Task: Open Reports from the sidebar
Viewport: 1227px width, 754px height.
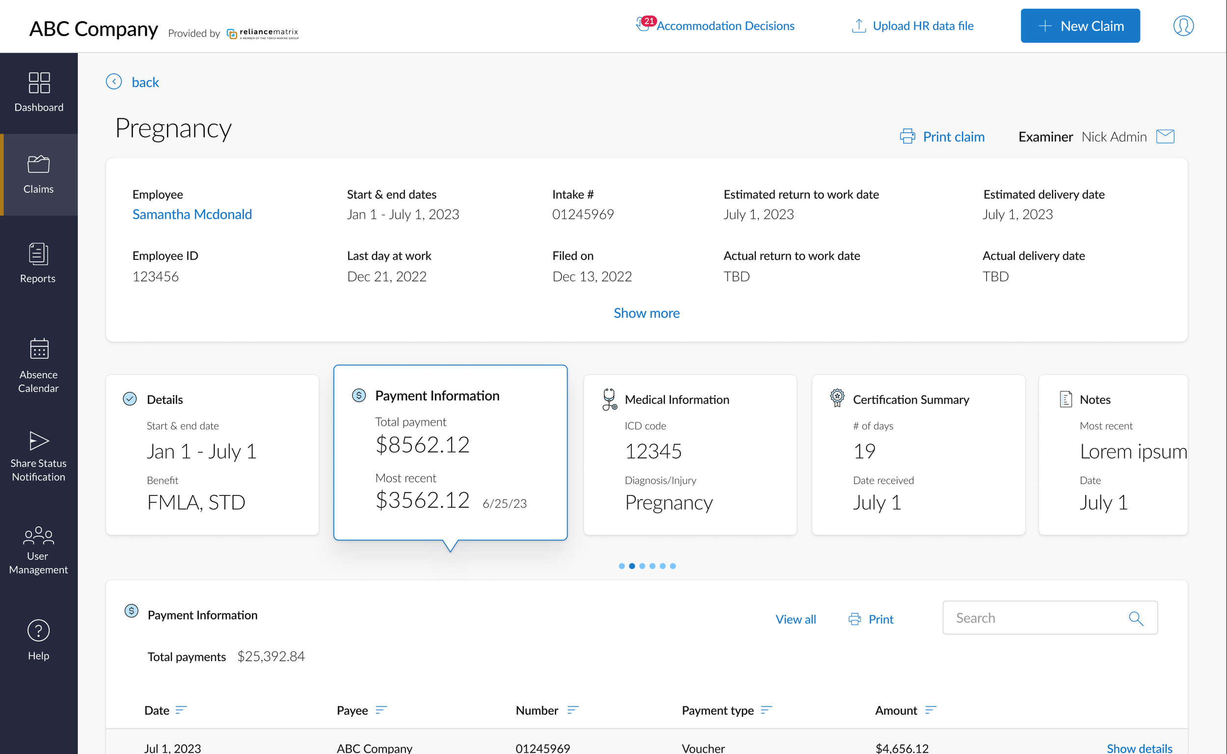Action: coord(38,254)
